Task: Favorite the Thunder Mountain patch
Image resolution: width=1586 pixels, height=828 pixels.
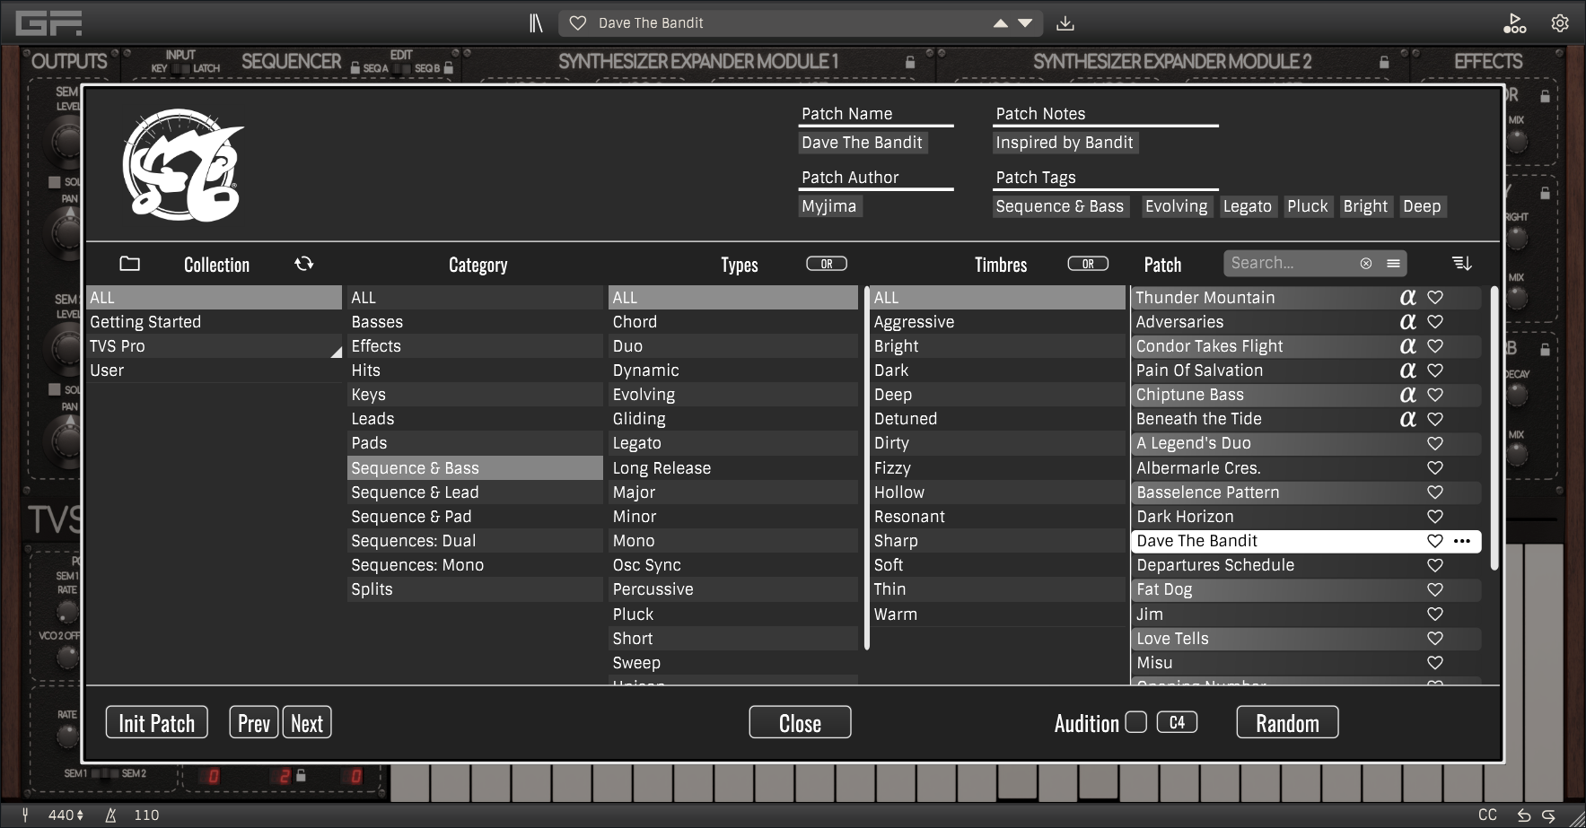Action: [x=1435, y=297]
